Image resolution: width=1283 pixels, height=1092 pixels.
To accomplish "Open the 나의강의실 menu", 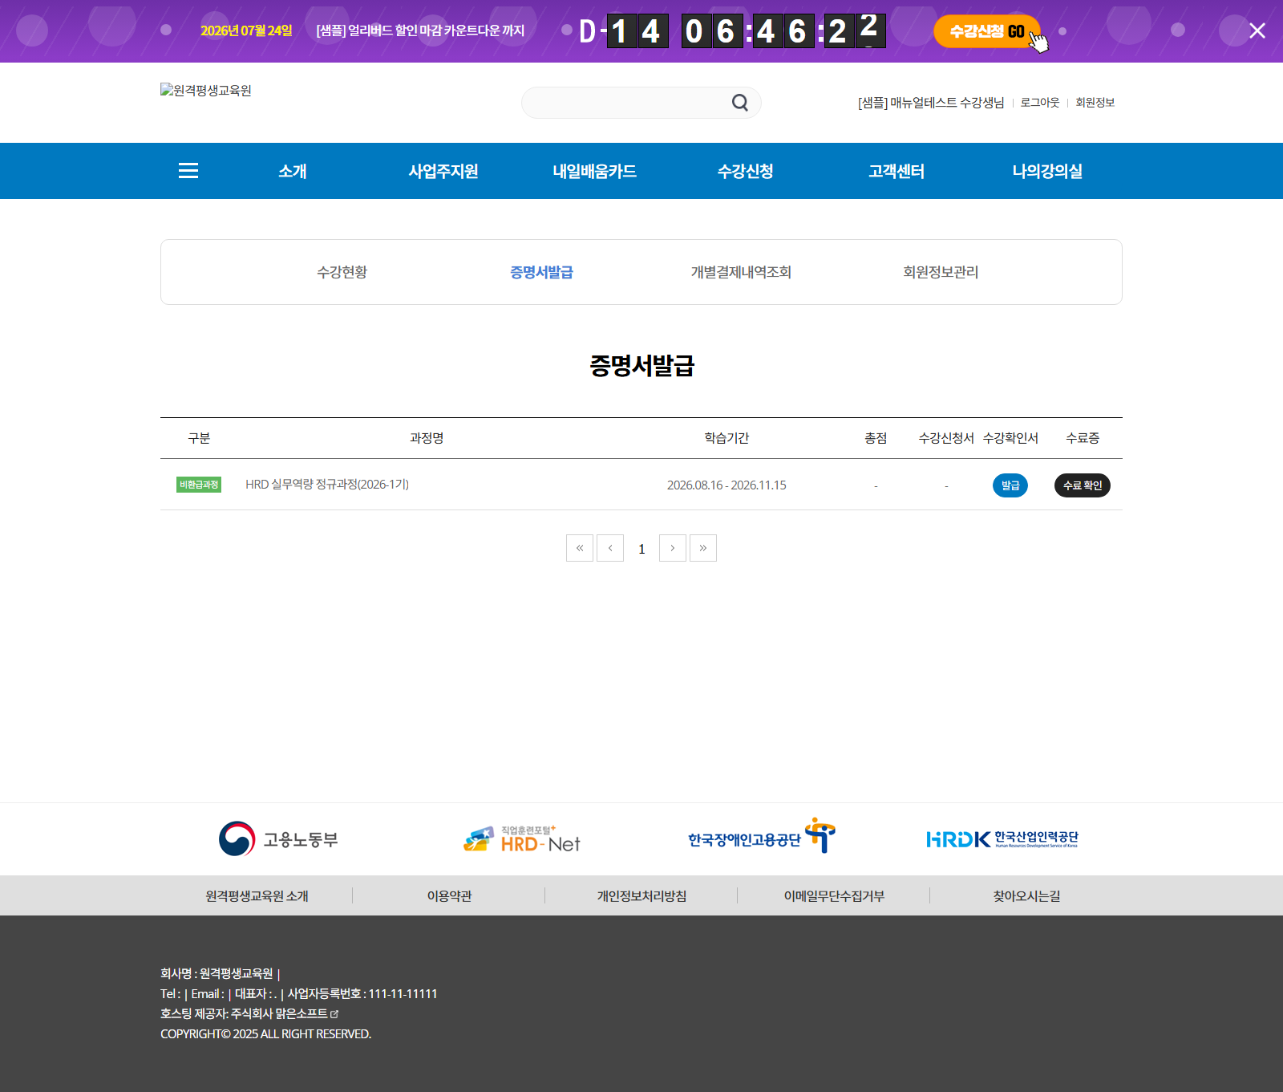I will [x=1047, y=171].
